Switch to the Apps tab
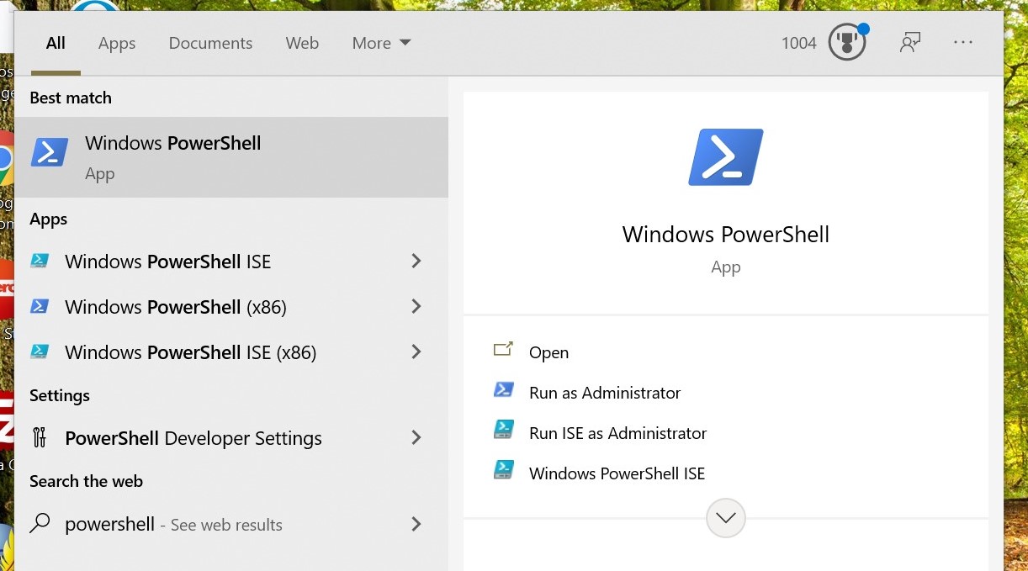 coord(117,43)
